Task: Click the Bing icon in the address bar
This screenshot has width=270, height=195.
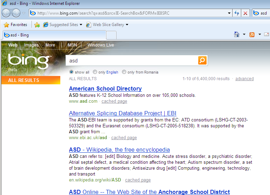Action: click(x=33, y=13)
